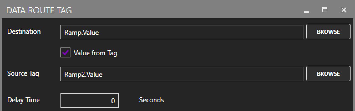Click the 0 value in Delay Time
Viewport: 355px width, 111px height.
(113, 101)
